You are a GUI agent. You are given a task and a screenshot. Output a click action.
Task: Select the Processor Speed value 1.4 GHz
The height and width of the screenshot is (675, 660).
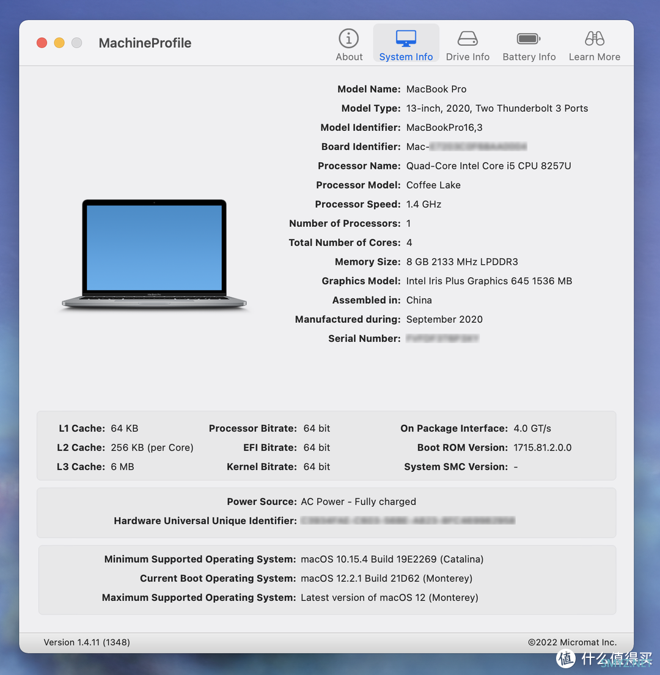pyautogui.click(x=424, y=204)
